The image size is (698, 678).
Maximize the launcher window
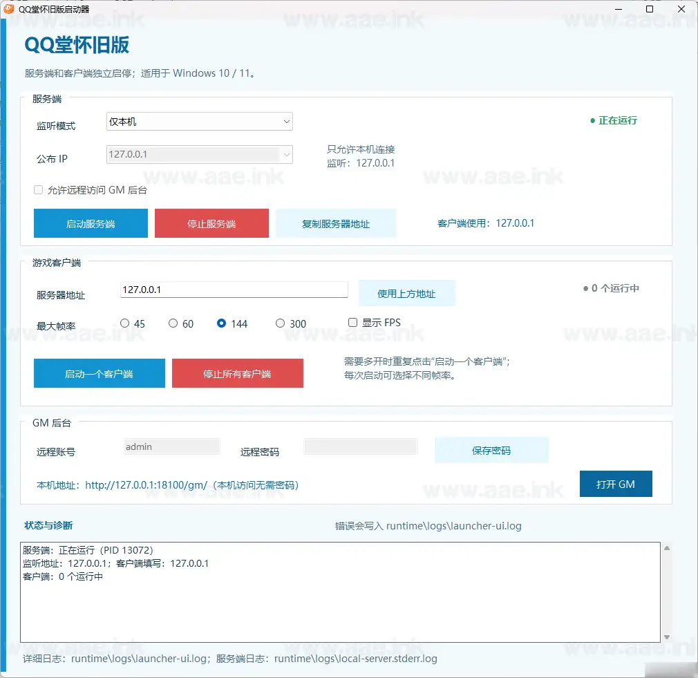650,9
